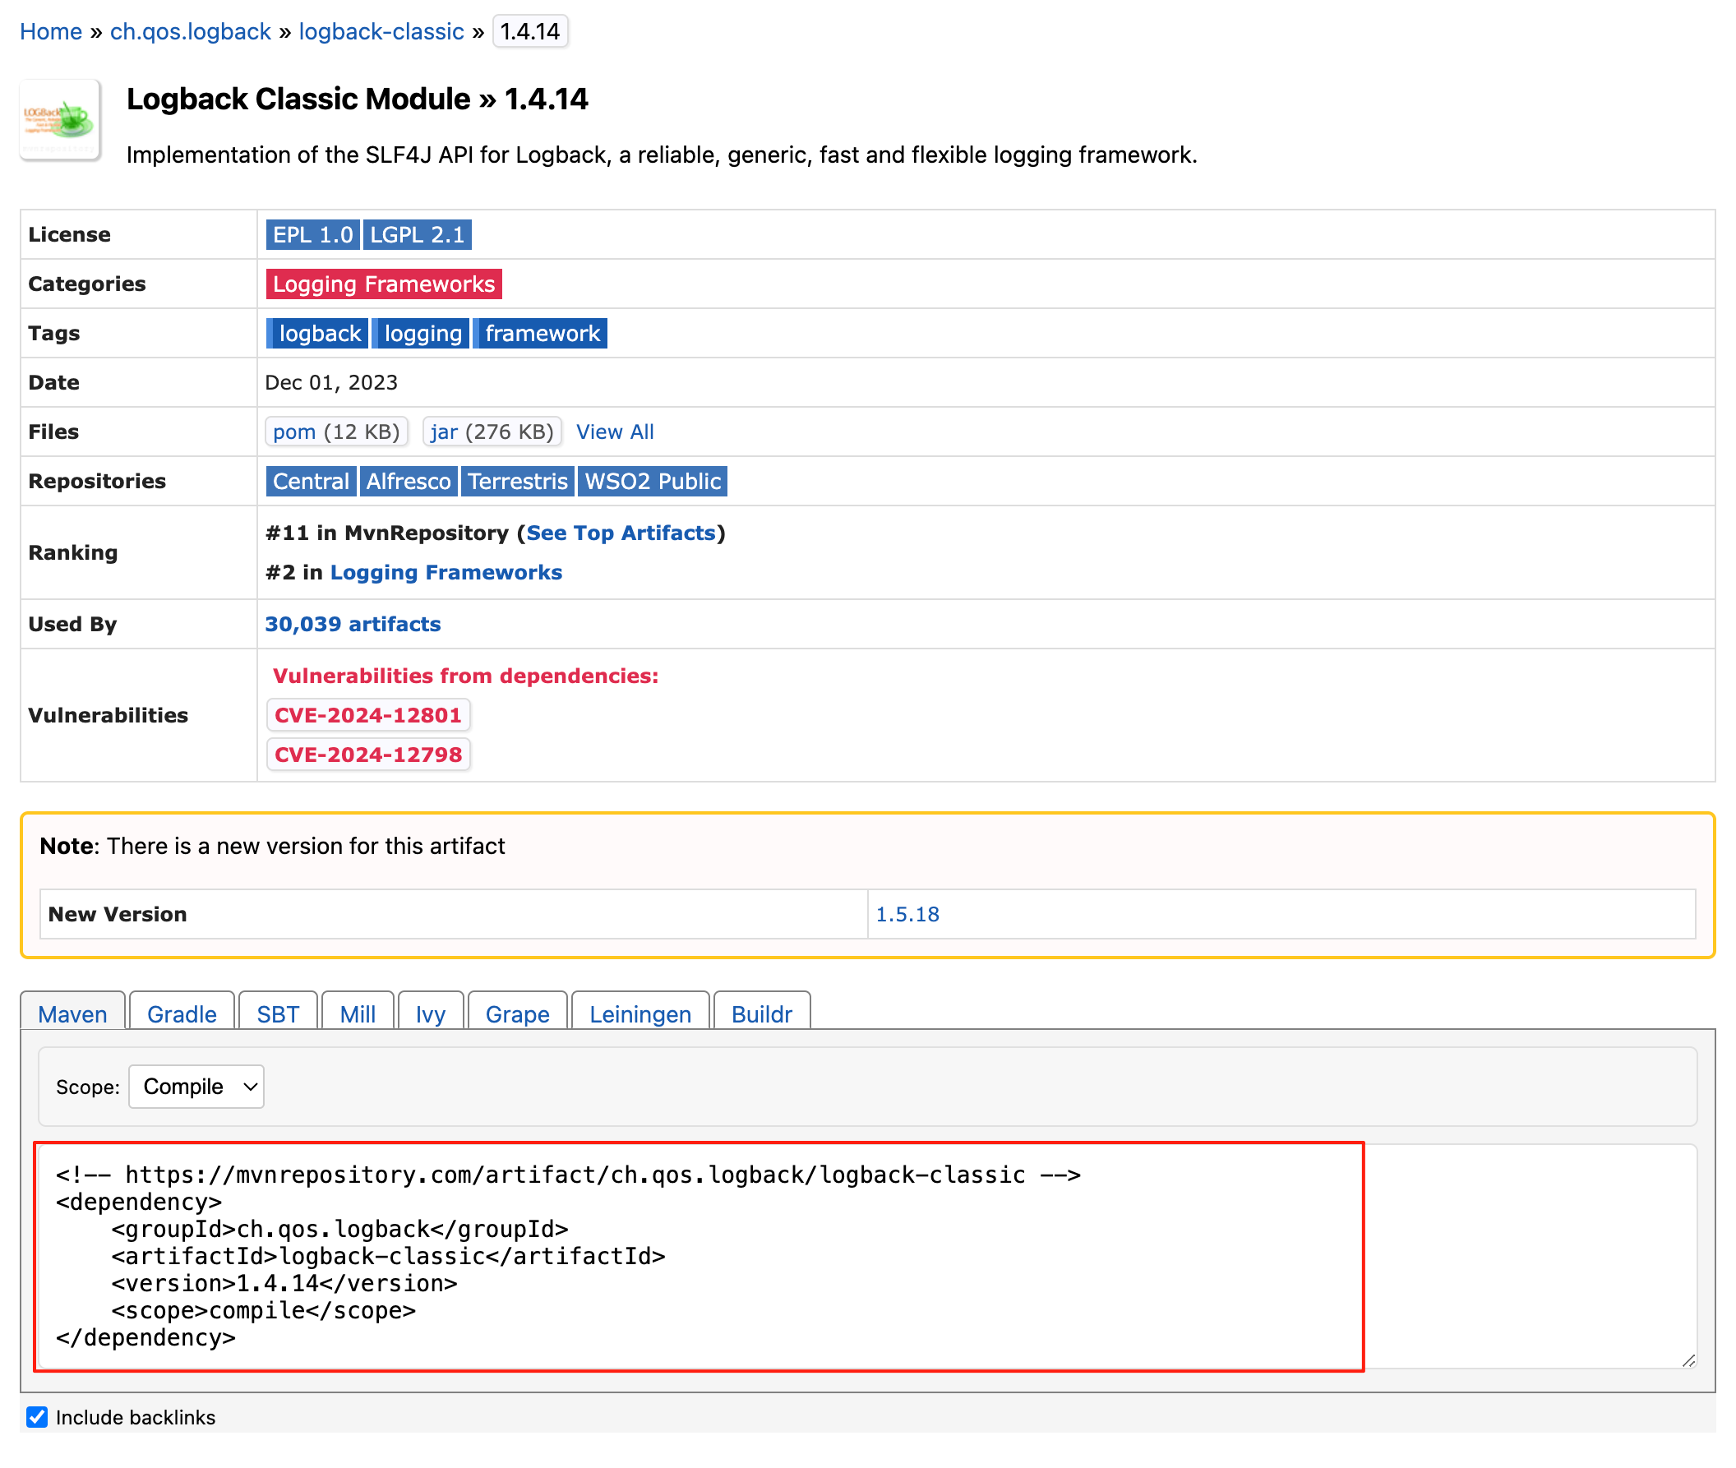Open the Logging Frameworks category badge
The height and width of the screenshot is (1468, 1736).
[384, 284]
